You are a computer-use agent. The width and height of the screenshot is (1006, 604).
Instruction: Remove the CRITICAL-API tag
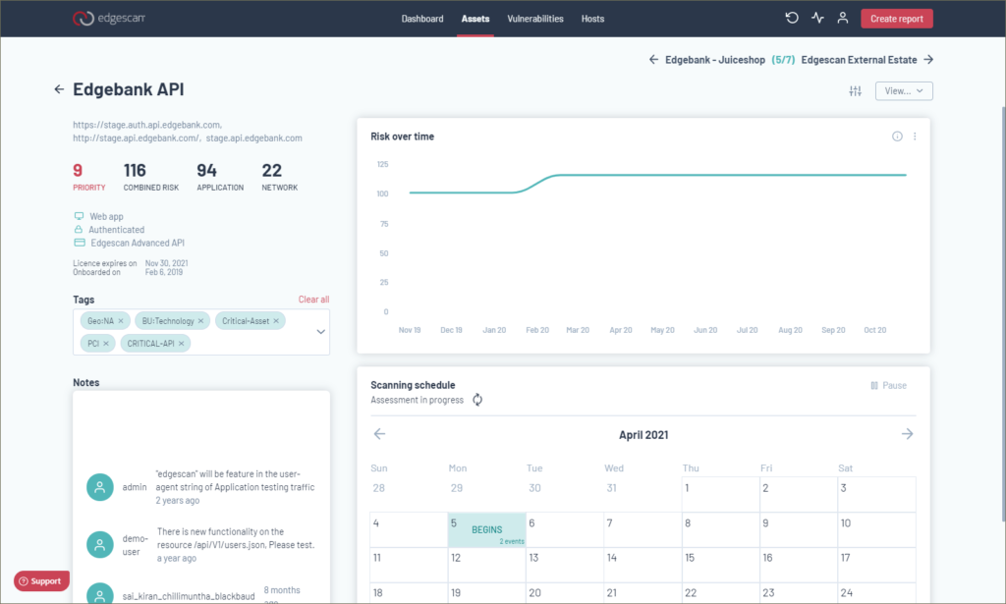pos(181,343)
